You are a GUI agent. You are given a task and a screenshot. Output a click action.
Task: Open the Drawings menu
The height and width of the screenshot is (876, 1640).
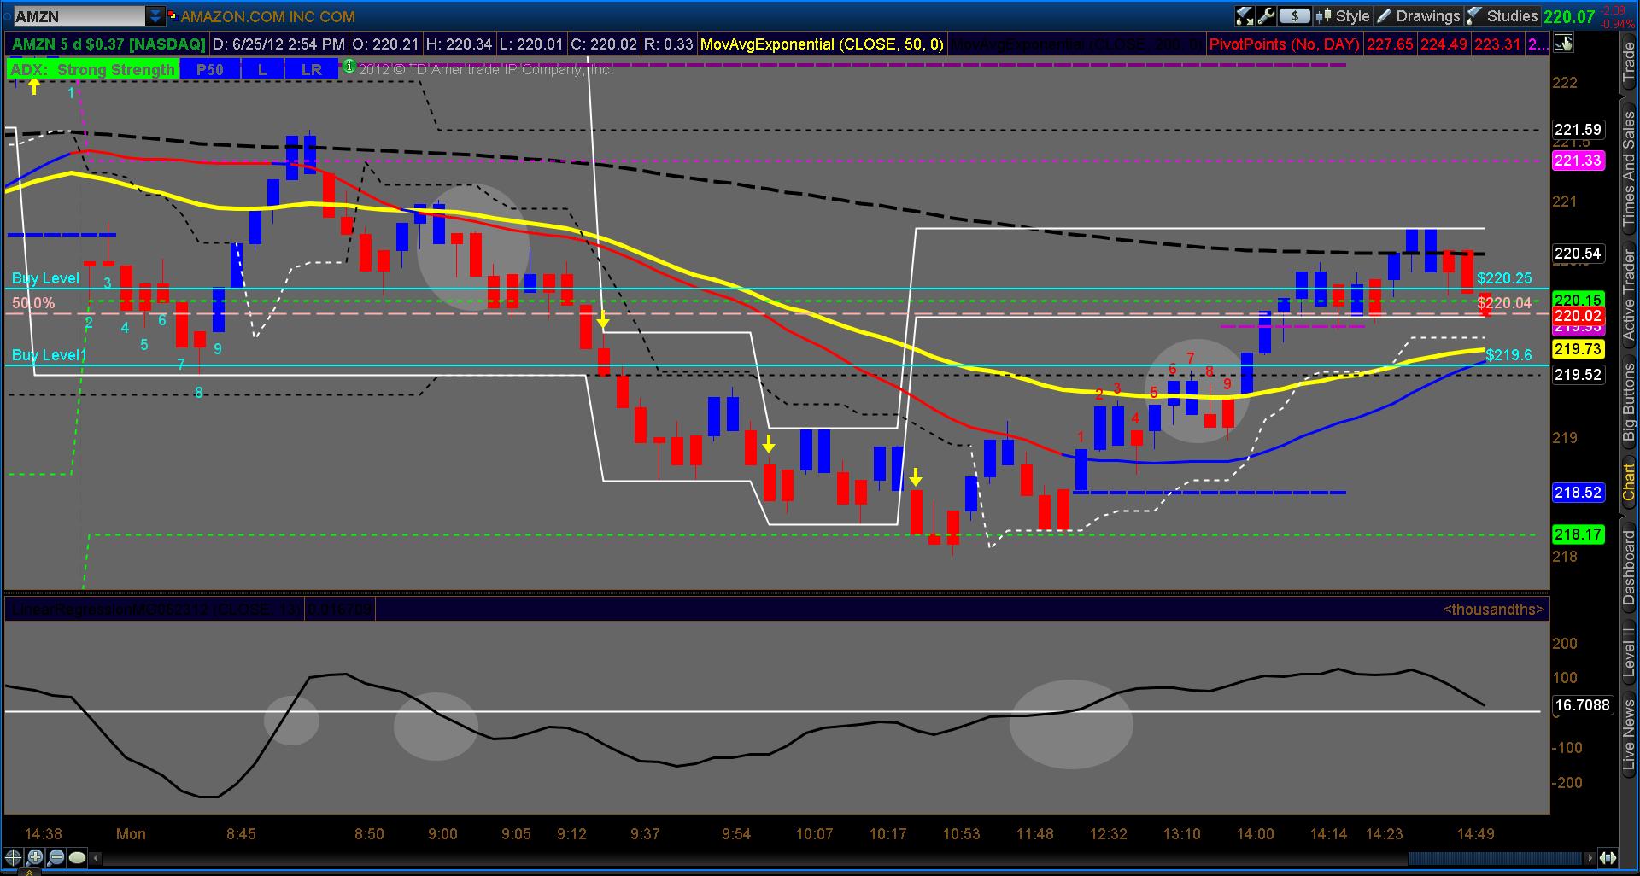click(x=1418, y=16)
